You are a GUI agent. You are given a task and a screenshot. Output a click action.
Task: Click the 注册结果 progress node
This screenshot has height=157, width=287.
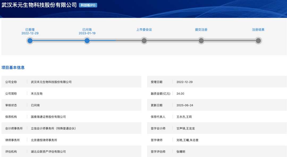click(258, 41)
